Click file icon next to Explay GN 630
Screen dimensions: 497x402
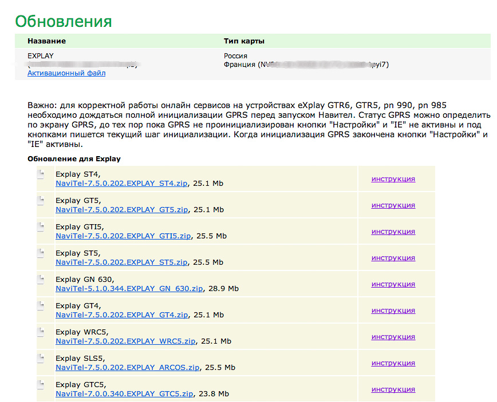point(41,280)
